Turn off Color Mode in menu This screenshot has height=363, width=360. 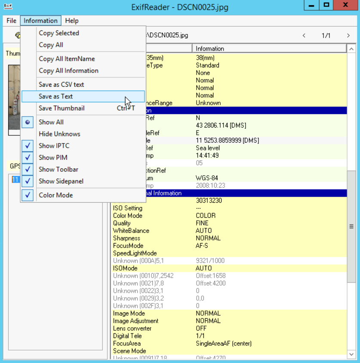[55, 195]
